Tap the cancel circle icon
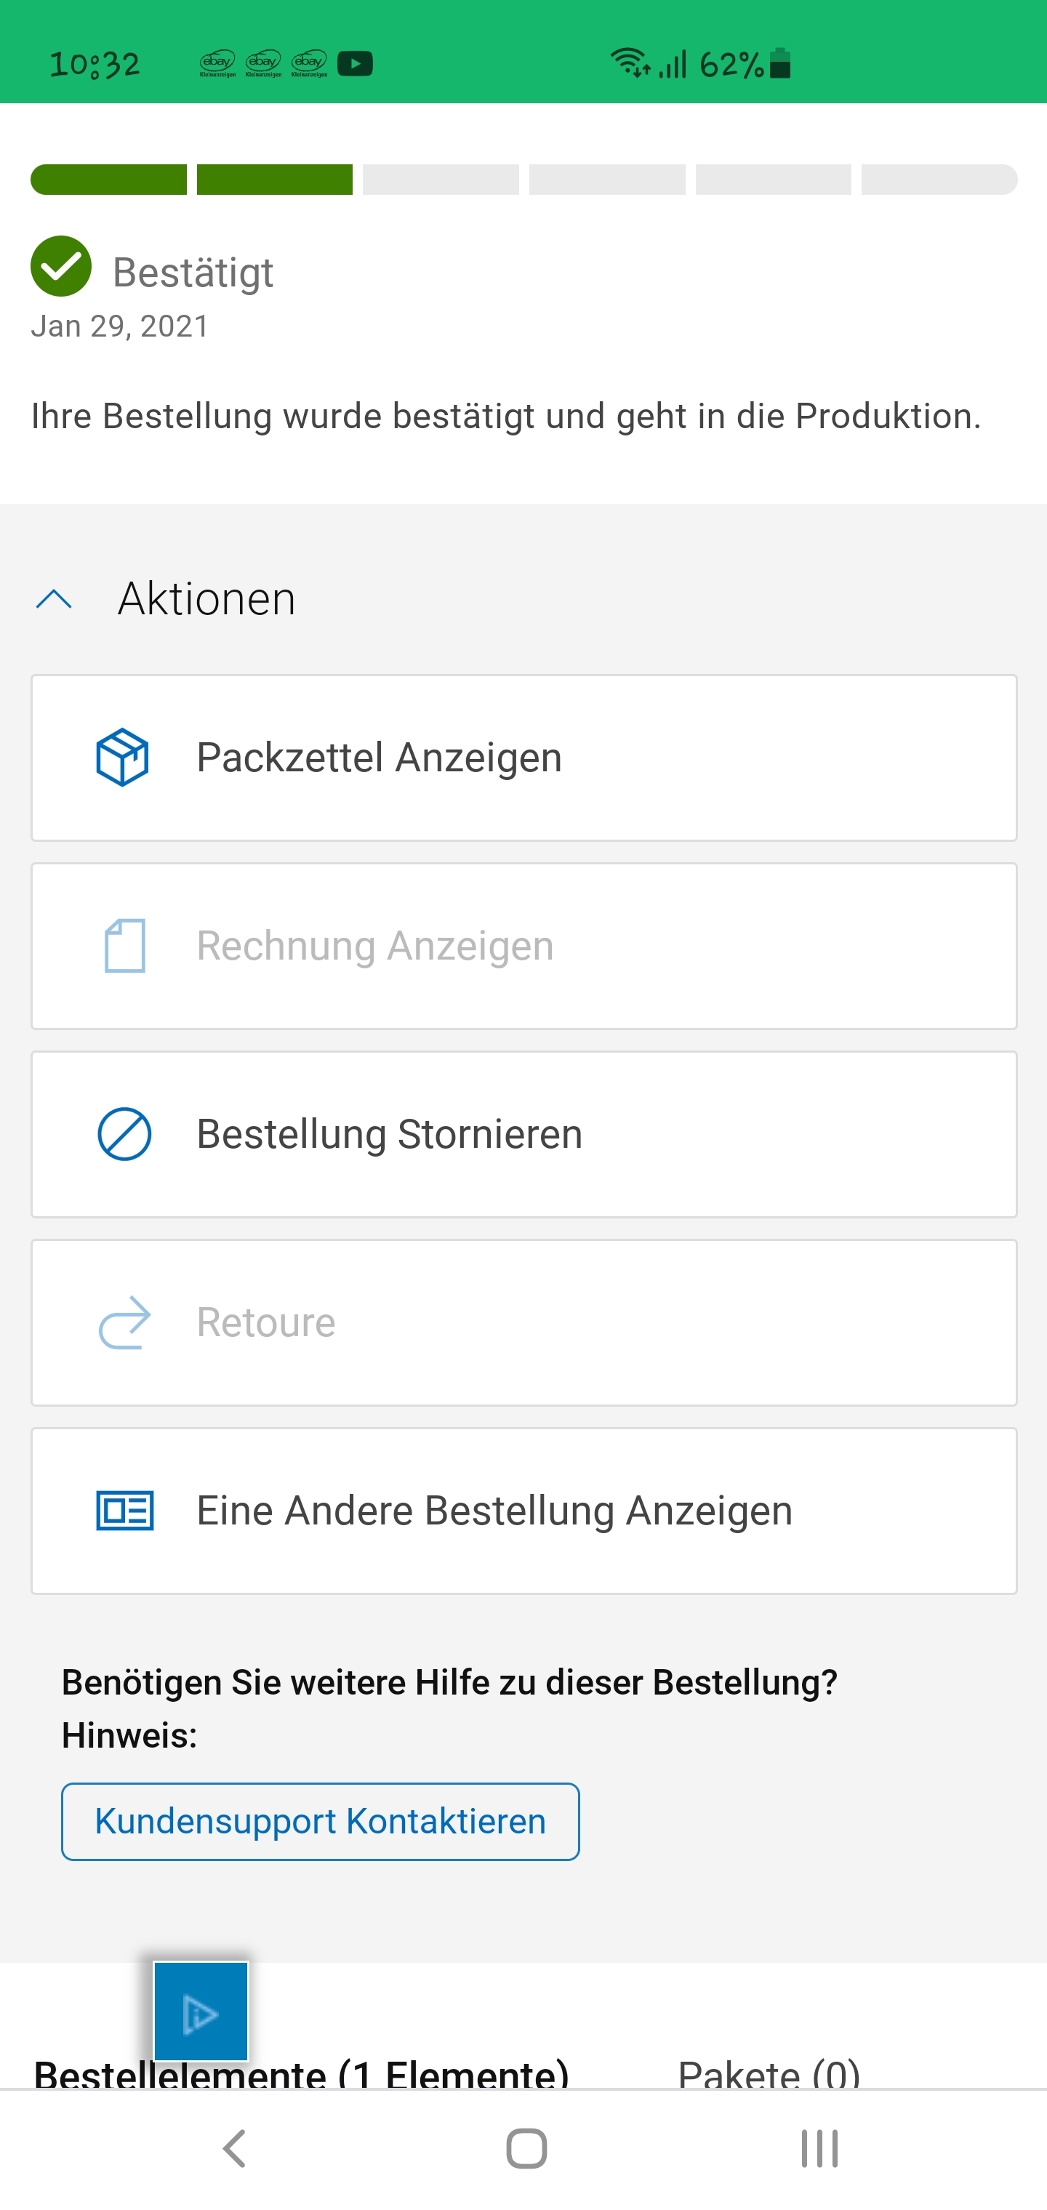Viewport: 1047px width, 2210px height. point(124,1134)
